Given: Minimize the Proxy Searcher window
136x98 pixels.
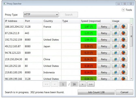Looking at the screenshot, I should (x=119, y=4).
